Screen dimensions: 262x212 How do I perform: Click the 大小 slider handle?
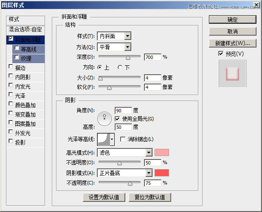100,78
